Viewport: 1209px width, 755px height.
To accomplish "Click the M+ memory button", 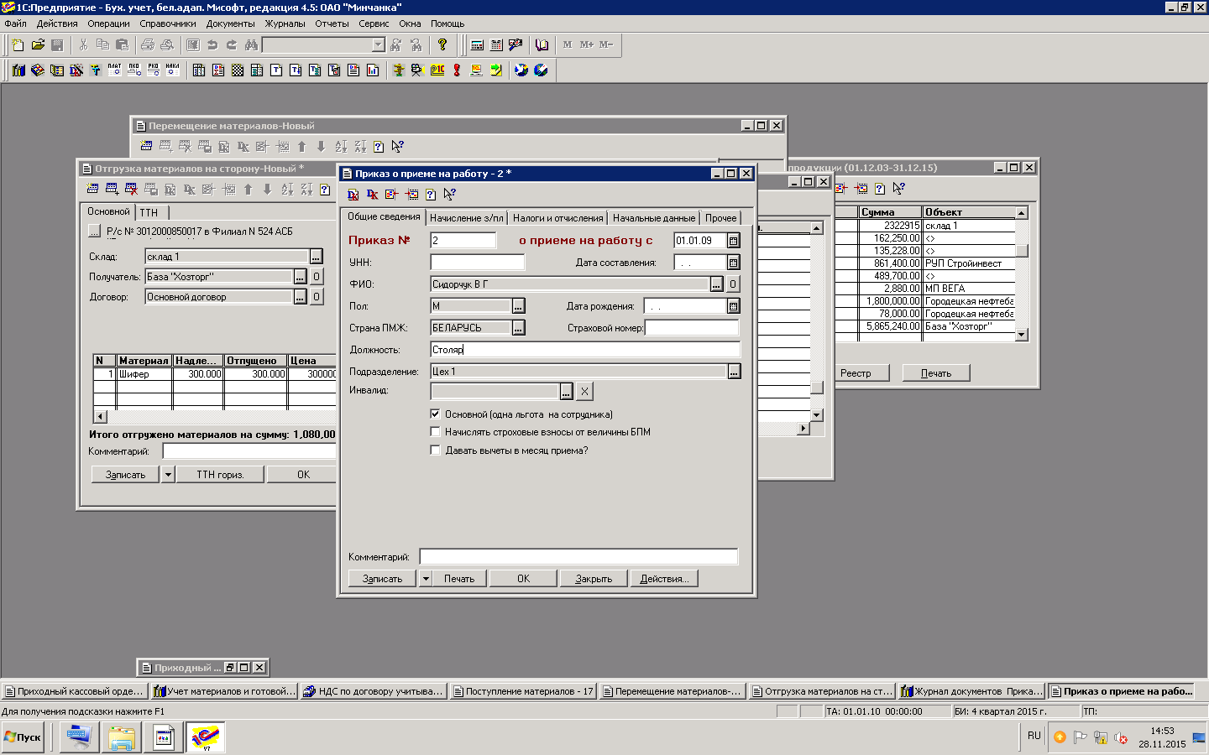I will click(586, 44).
